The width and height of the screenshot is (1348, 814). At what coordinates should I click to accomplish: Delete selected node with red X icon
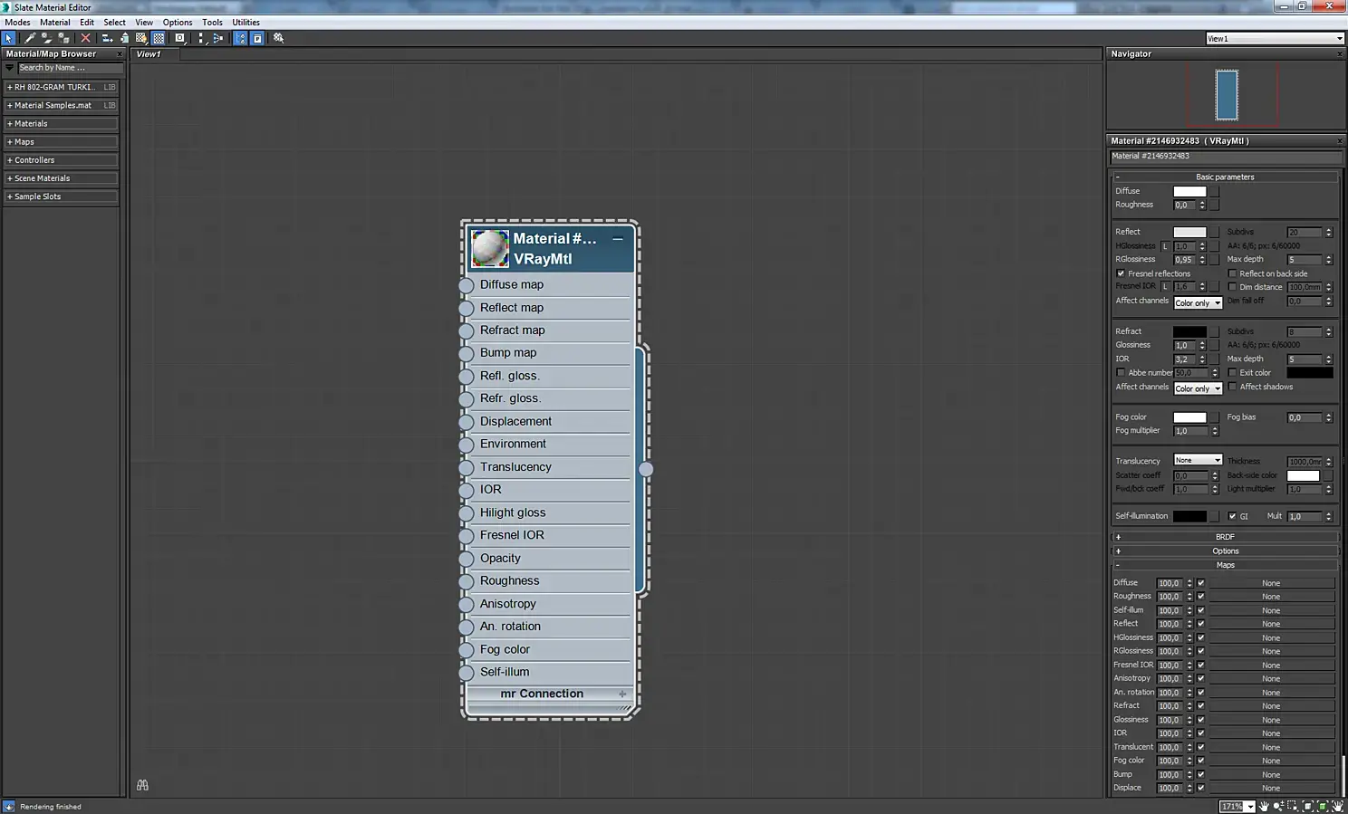[86, 38]
